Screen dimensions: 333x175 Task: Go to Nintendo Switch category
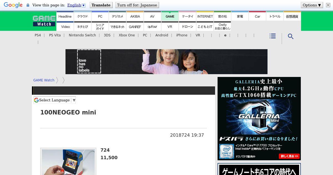coord(82,35)
